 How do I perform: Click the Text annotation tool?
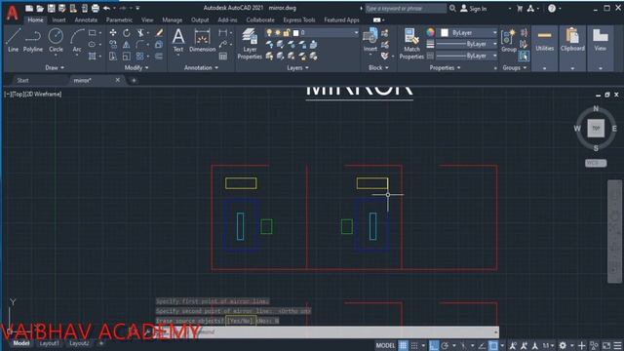click(178, 41)
